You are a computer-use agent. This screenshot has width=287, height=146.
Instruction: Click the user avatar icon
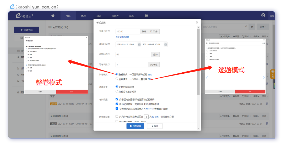pyautogui.click(x=263, y=15)
